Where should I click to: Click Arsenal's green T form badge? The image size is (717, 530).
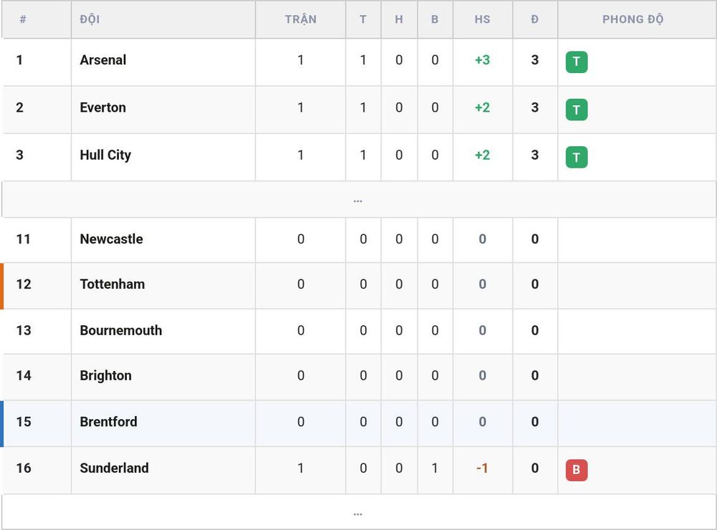[576, 62]
